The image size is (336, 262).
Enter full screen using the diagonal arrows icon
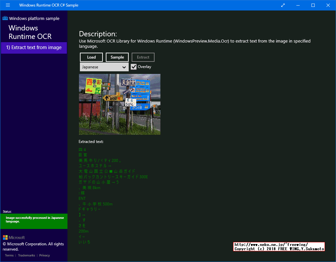click(x=282, y=5)
